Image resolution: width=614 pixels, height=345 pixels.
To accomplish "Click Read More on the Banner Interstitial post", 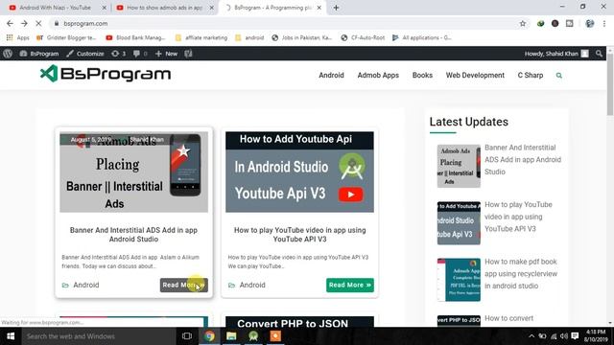I will tap(183, 285).
